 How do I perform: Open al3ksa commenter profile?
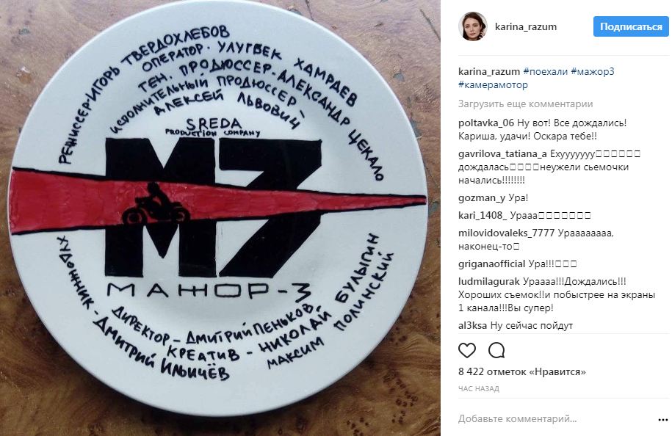point(473,325)
